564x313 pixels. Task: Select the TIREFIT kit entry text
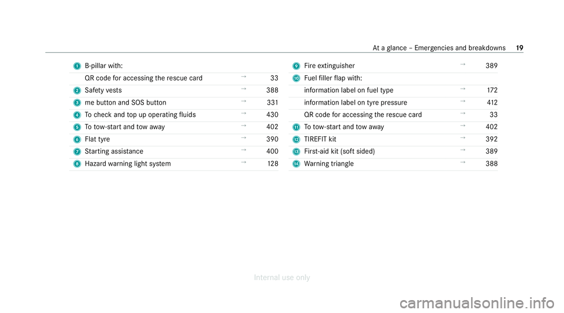[x=320, y=139]
